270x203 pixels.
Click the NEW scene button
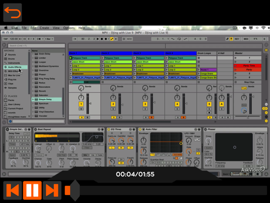[x=130, y=39]
